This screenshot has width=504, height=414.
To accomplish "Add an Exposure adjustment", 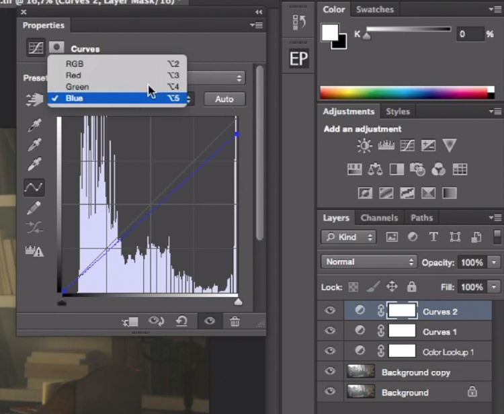I will tap(429, 145).
